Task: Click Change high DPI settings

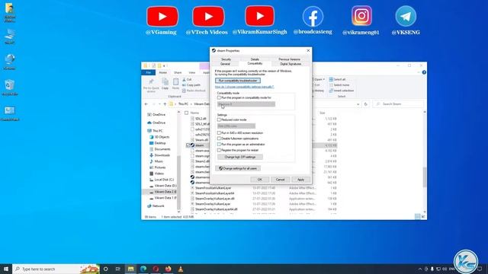Action: click(x=240, y=158)
